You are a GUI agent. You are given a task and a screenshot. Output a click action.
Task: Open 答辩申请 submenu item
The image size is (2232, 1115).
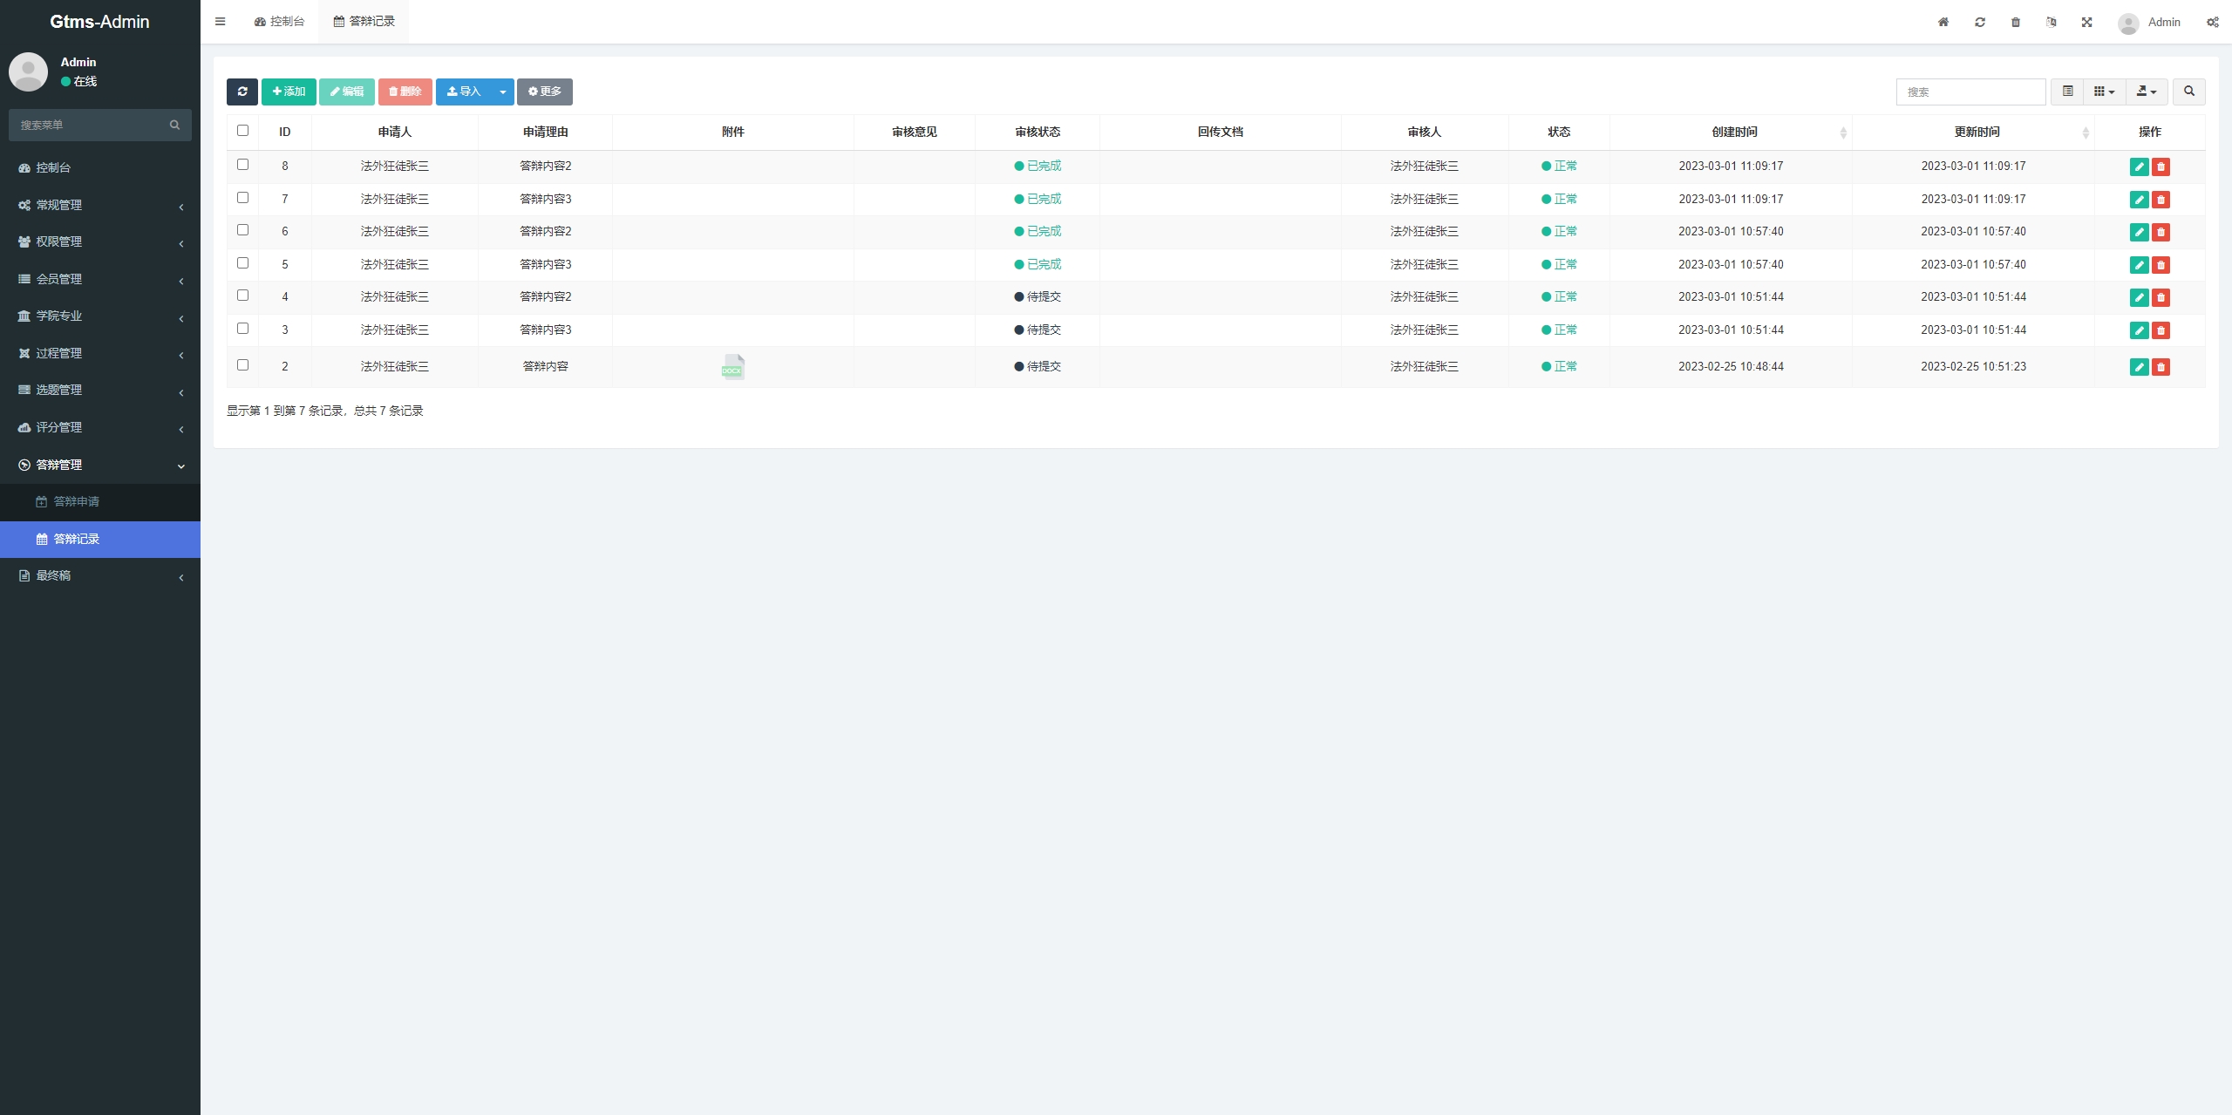click(100, 501)
